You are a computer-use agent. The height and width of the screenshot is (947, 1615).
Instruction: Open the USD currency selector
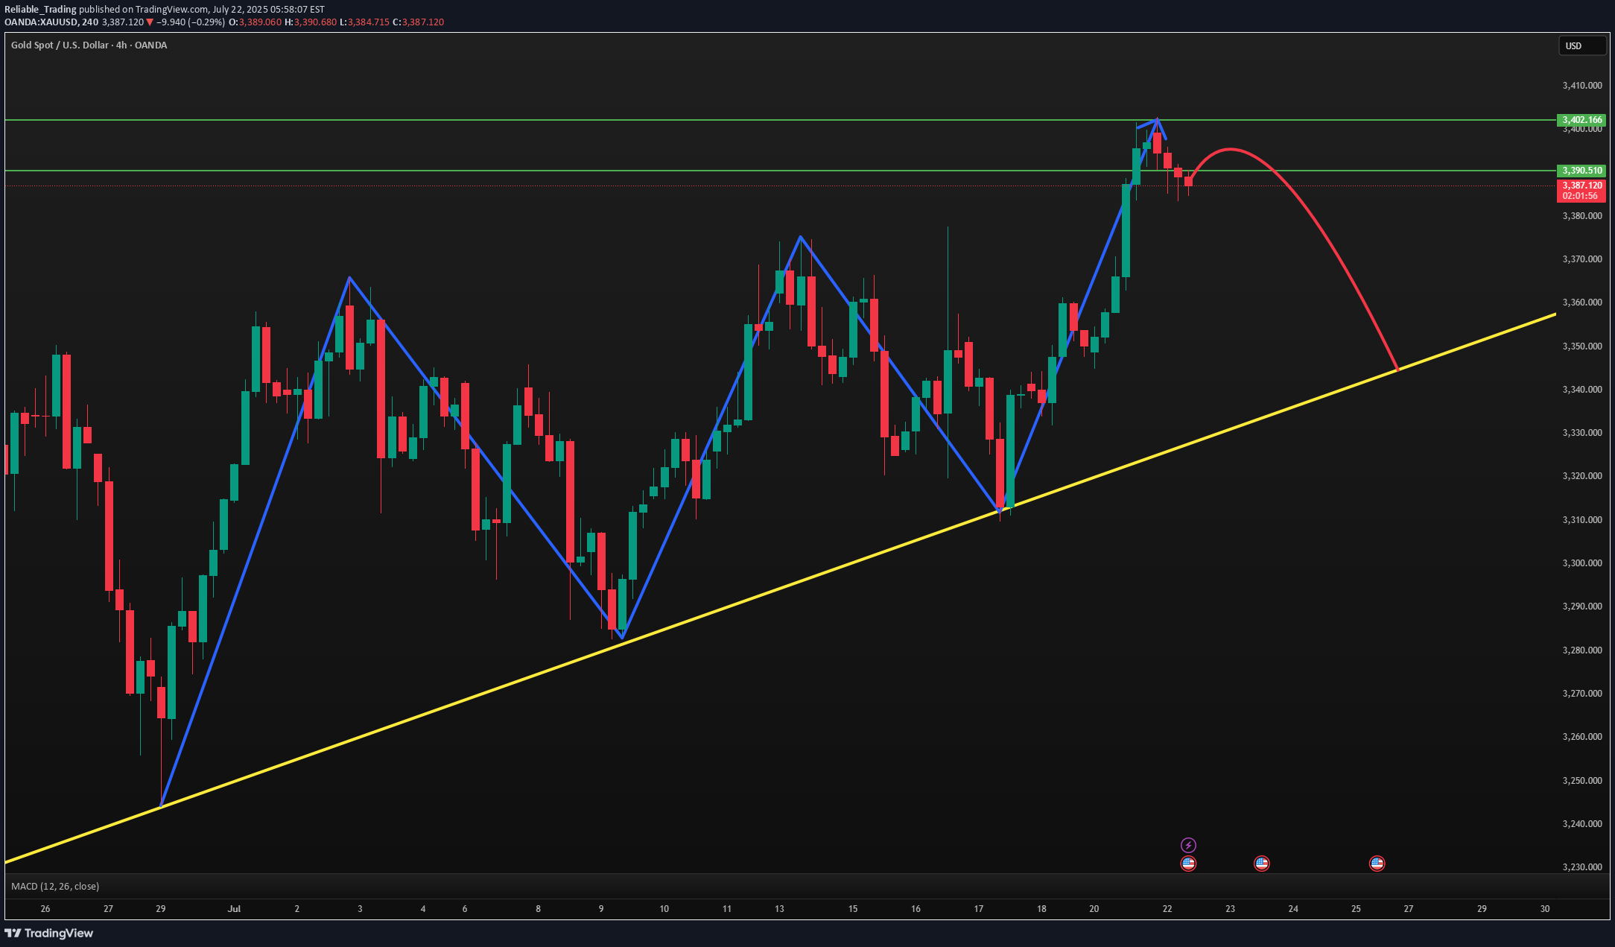coord(1583,46)
